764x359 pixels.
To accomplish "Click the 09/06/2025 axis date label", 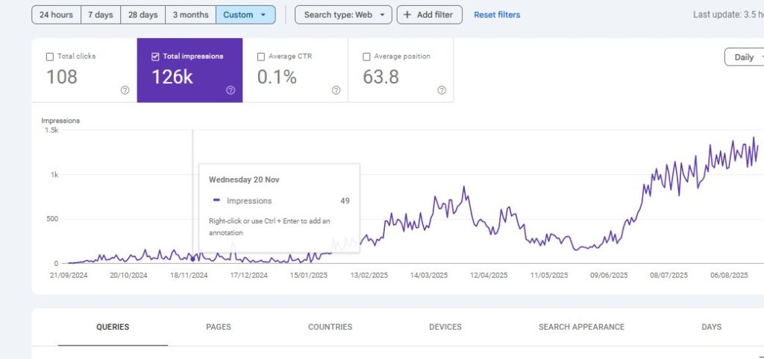I will click(609, 276).
